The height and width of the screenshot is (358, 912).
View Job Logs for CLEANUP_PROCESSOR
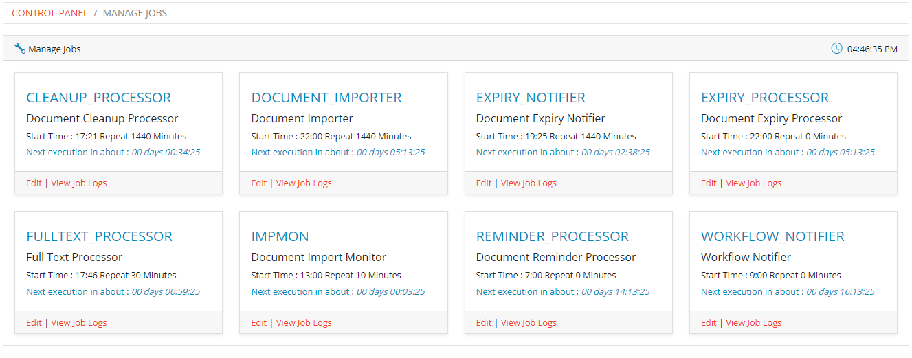point(79,183)
